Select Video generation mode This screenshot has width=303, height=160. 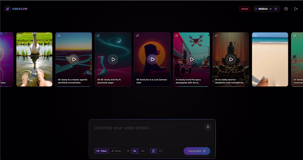pos(102,151)
